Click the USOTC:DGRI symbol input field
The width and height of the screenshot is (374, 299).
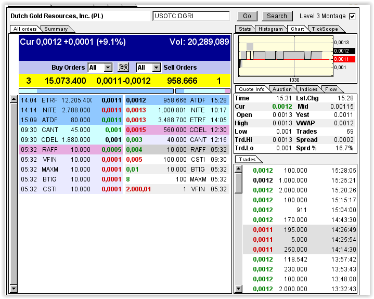point(191,16)
